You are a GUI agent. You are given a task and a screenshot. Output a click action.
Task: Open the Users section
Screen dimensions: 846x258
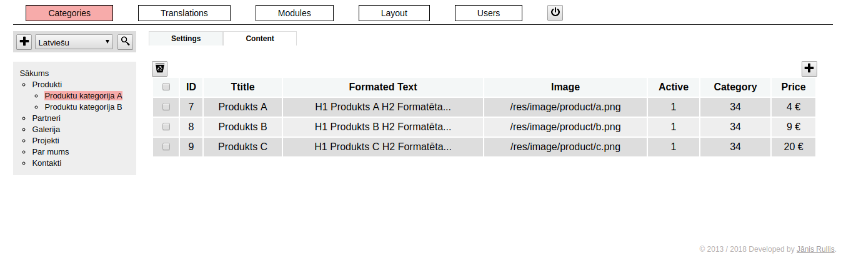[489, 13]
